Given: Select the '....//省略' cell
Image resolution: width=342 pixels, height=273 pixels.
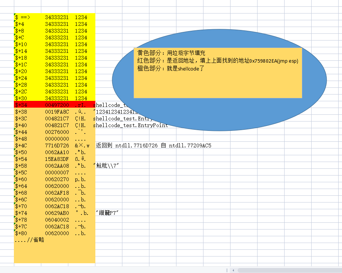Looking at the screenshot, I should click(29, 240).
